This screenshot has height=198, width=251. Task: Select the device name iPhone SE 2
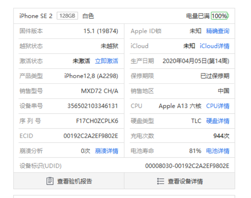click(36, 16)
